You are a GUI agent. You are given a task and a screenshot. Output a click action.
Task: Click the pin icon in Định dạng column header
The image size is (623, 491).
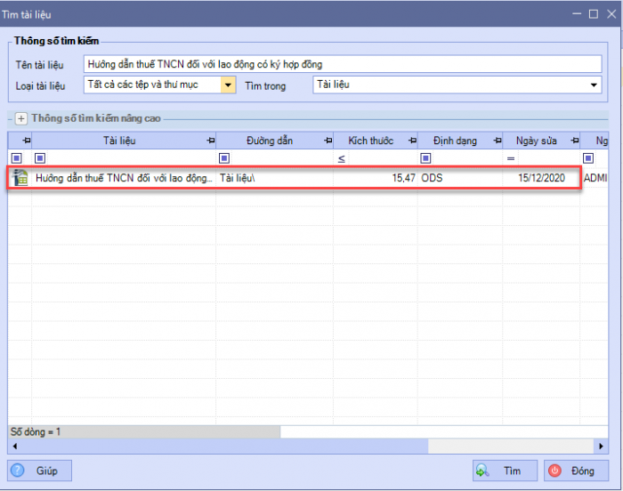(x=497, y=141)
